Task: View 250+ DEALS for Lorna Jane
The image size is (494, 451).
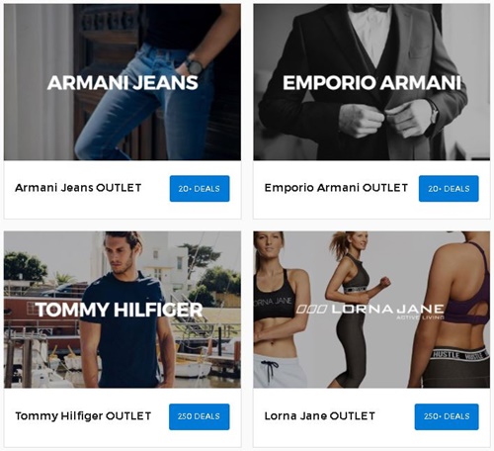Action: point(447,416)
